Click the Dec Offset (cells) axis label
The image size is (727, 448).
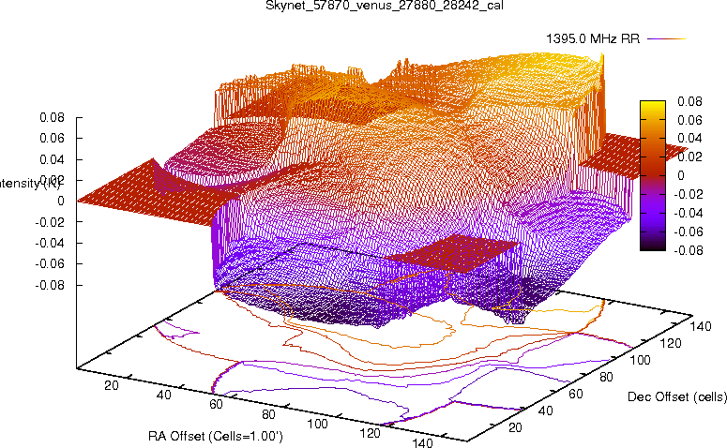click(677, 396)
